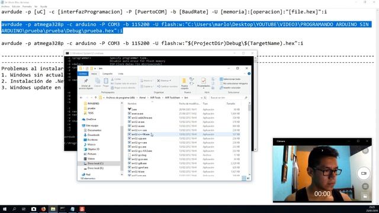Screen dimensions: 379x213
Task: Open Firefox from the taskbar
Action: [x=43, y=209]
